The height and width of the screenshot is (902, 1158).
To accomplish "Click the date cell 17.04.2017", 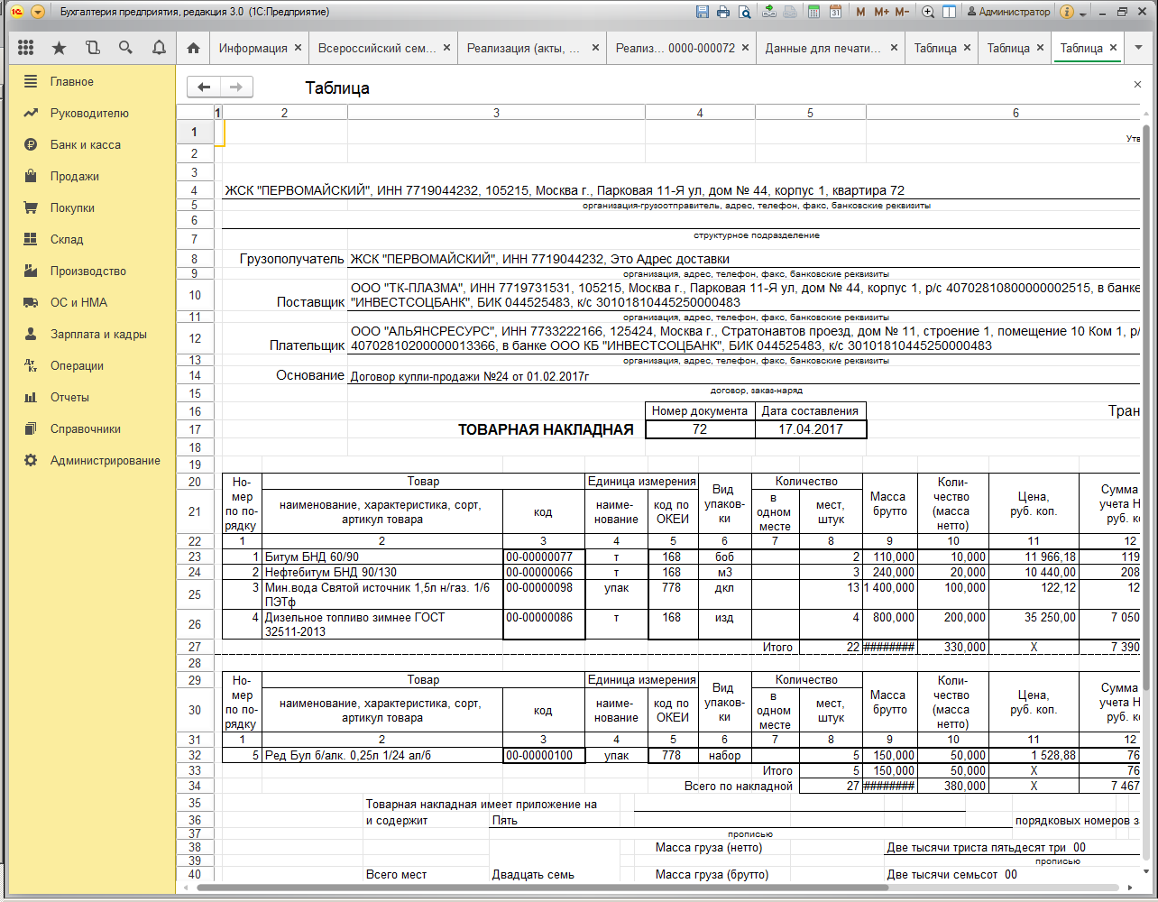I will [810, 429].
